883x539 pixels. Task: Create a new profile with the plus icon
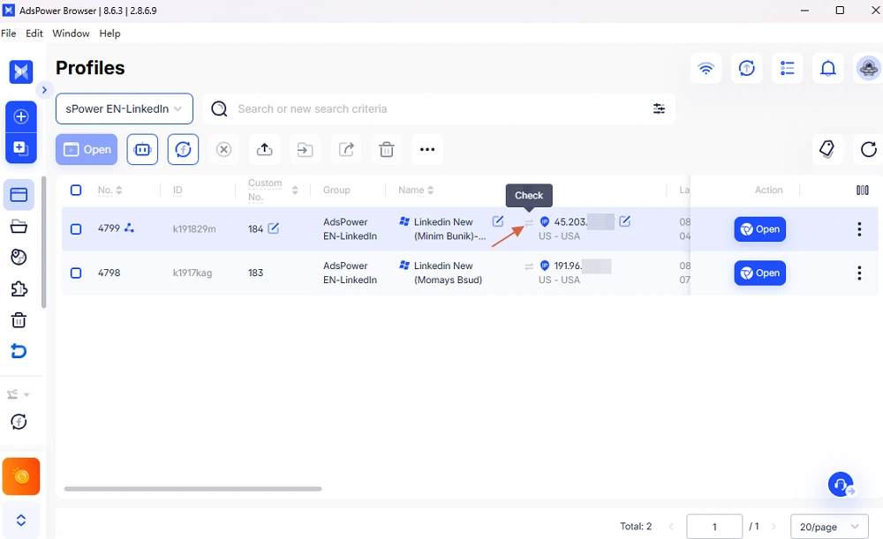tap(21, 116)
